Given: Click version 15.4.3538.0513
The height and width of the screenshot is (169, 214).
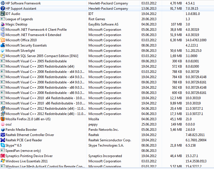Looking at the screenshot, I should click(196, 161).
